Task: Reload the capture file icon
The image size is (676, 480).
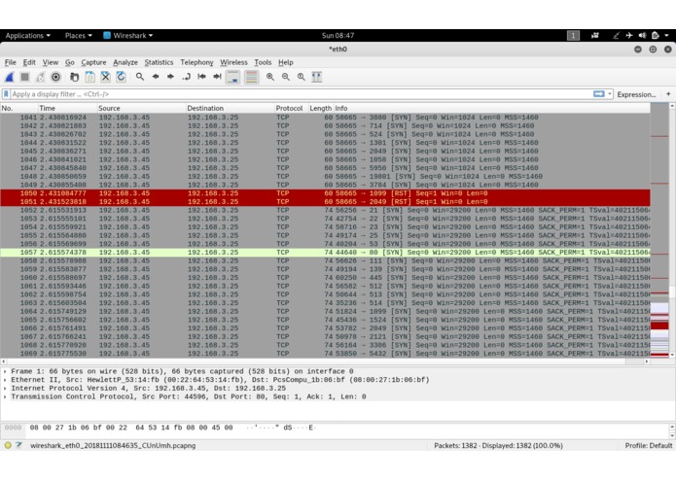Action: 122,77
